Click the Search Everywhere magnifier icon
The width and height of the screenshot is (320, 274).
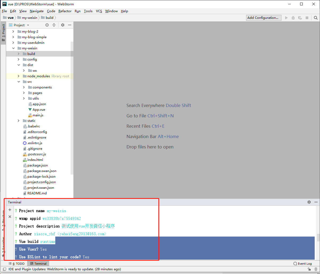315,18
